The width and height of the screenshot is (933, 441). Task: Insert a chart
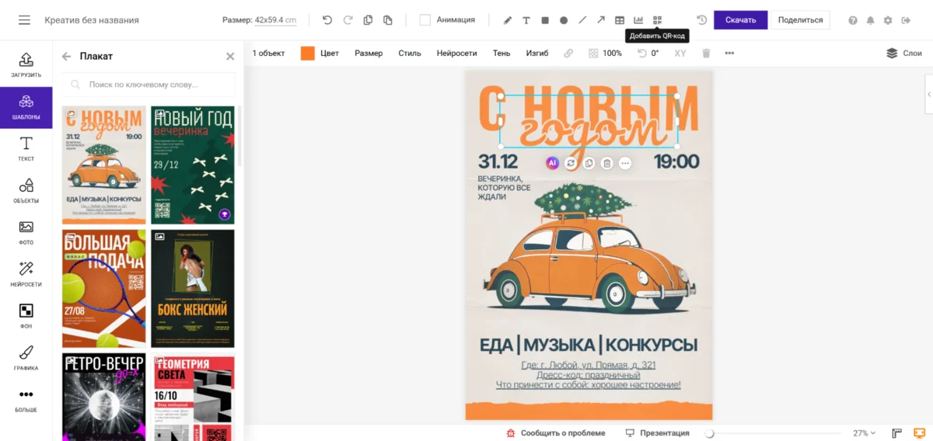tap(638, 20)
